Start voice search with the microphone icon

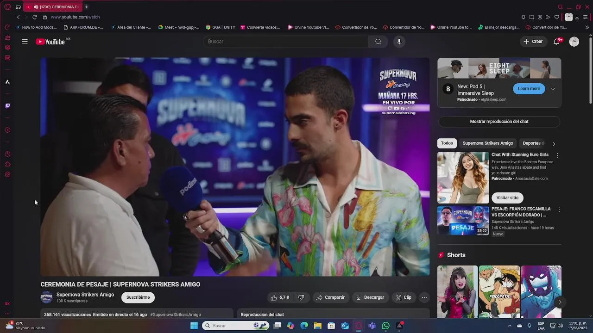399,42
